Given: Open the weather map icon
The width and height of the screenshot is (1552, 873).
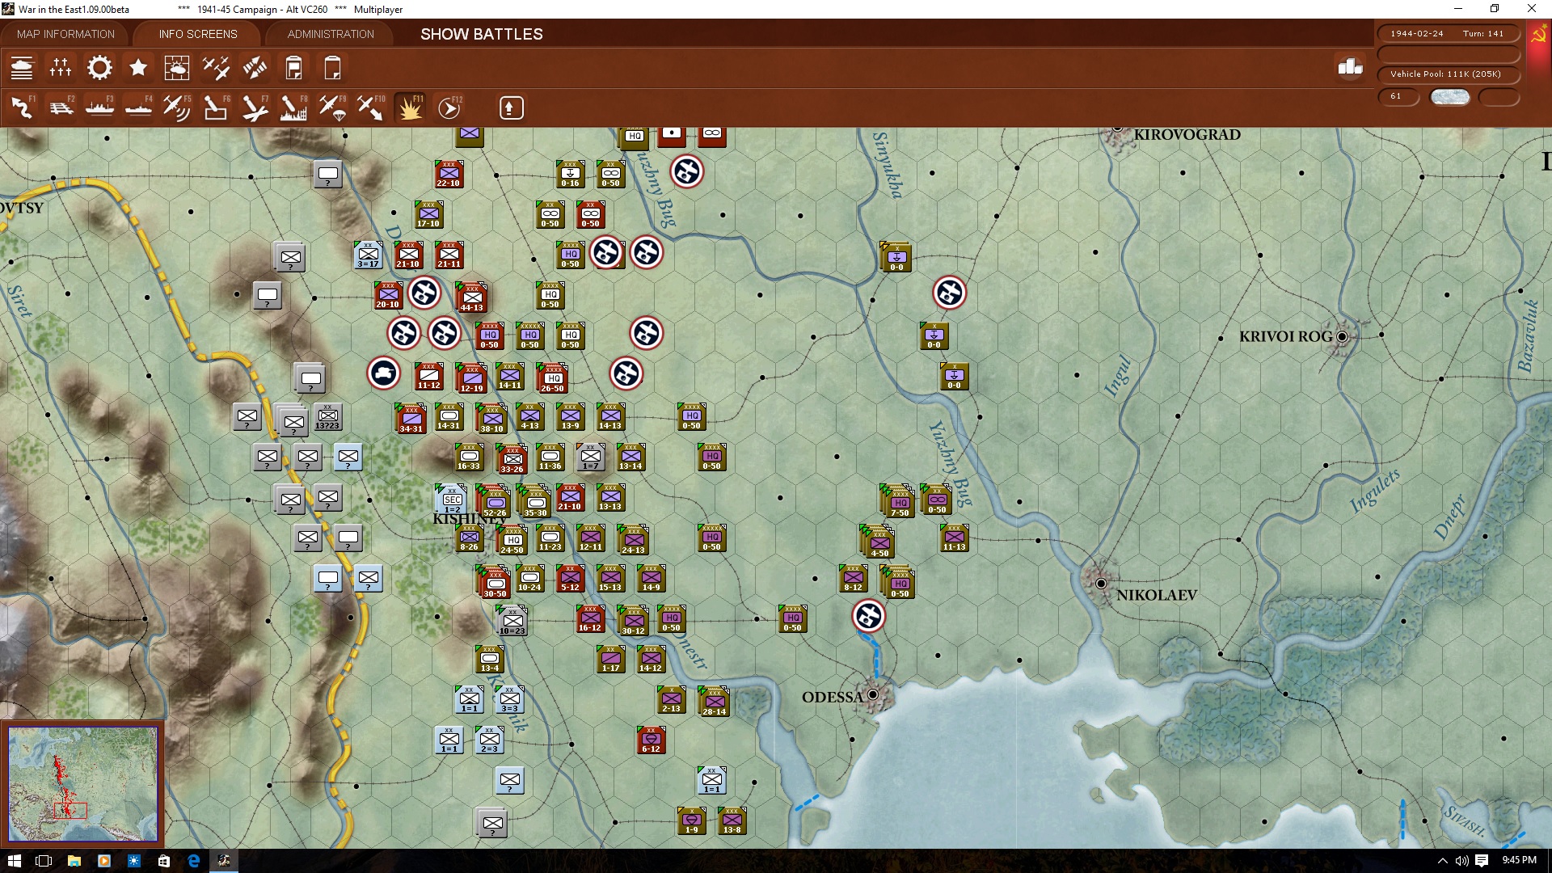Looking at the screenshot, I should click(x=177, y=68).
